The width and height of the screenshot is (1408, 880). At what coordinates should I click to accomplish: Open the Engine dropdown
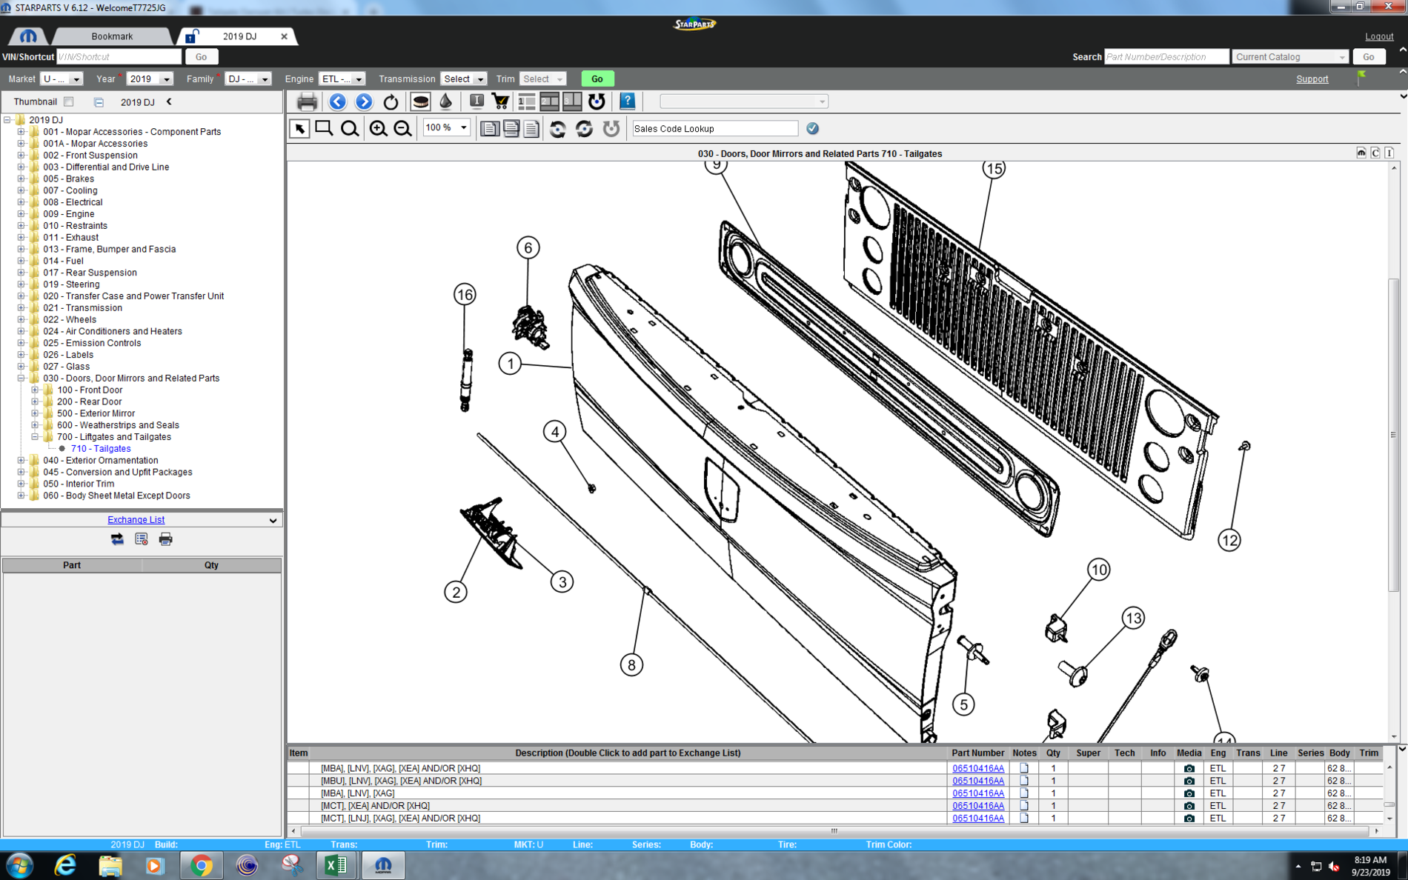pos(359,79)
